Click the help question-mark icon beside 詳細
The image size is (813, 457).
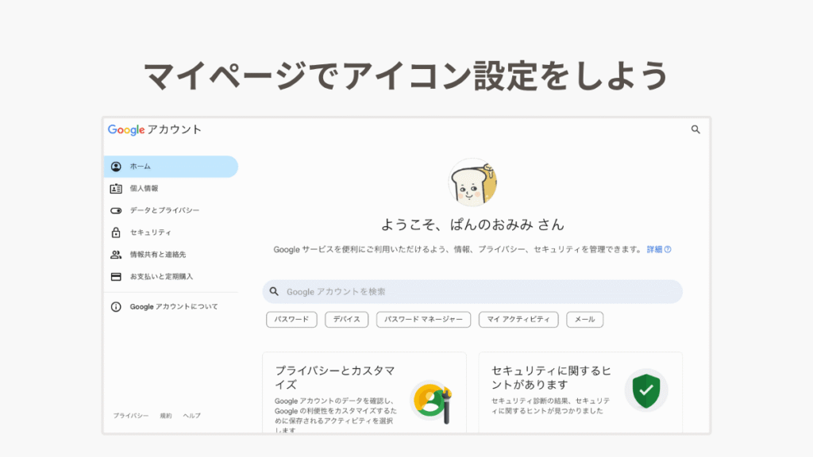(668, 249)
